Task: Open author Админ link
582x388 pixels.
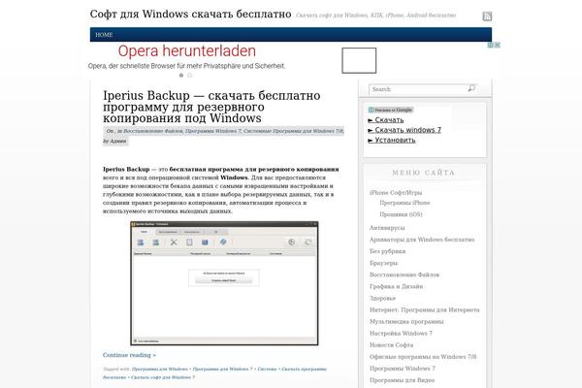Action: tap(118, 141)
